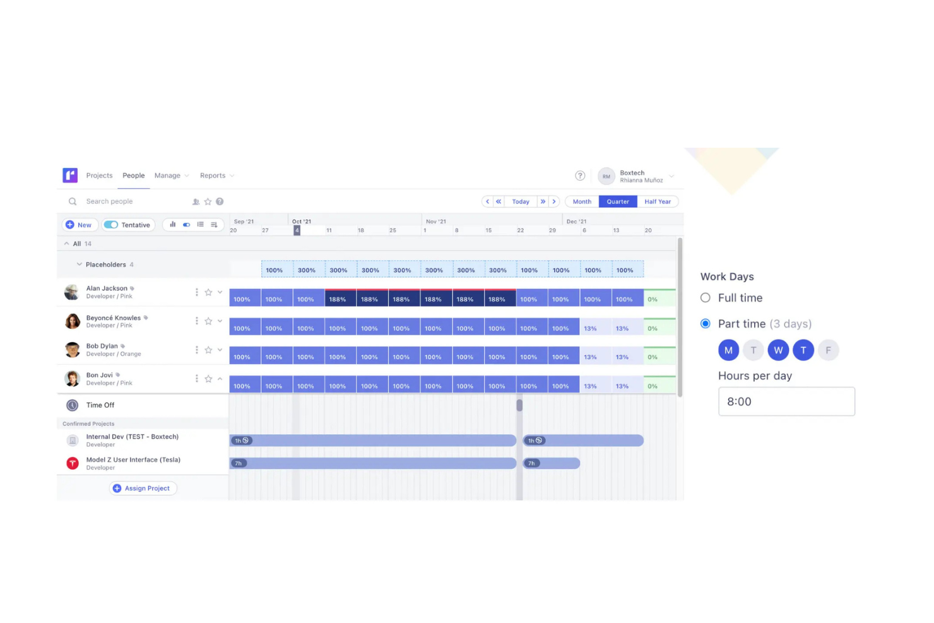Select the Part time radio option
The width and height of the screenshot is (934, 623).
[x=706, y=323]
